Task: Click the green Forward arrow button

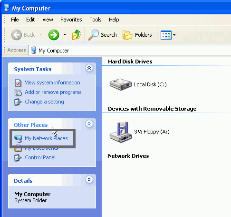Action: 54,35
